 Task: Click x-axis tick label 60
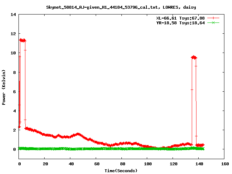(x=97, y=164)
